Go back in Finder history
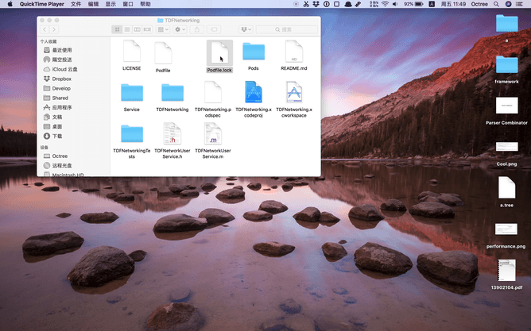This screenshot has height=331, width=531. pos(45,29)
